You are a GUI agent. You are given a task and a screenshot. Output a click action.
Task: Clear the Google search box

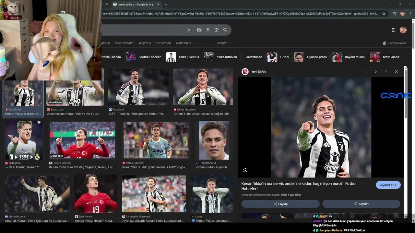pos(189,30)
